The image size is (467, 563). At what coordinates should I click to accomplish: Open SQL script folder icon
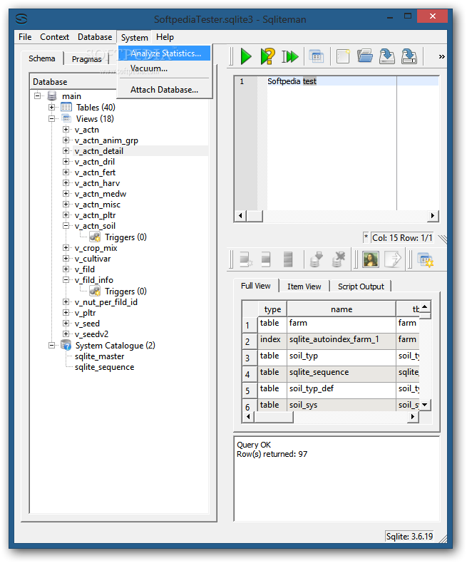point(365,56)
